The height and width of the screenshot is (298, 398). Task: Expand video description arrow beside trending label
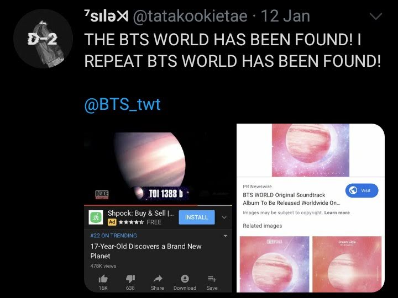[225, 236]
